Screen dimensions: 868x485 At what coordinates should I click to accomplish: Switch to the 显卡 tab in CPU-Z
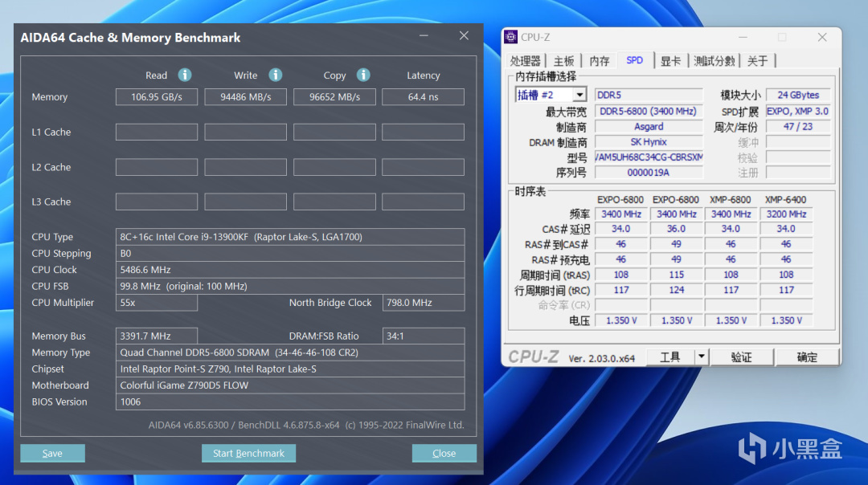pyautogui.click(x=670, y=61)
